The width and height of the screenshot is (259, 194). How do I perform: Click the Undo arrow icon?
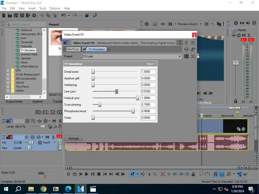[63, 15]
